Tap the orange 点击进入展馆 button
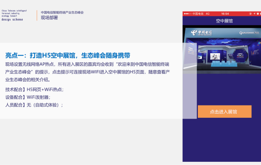Viewport: 261px width, 165px height. [x=224, y=111]
